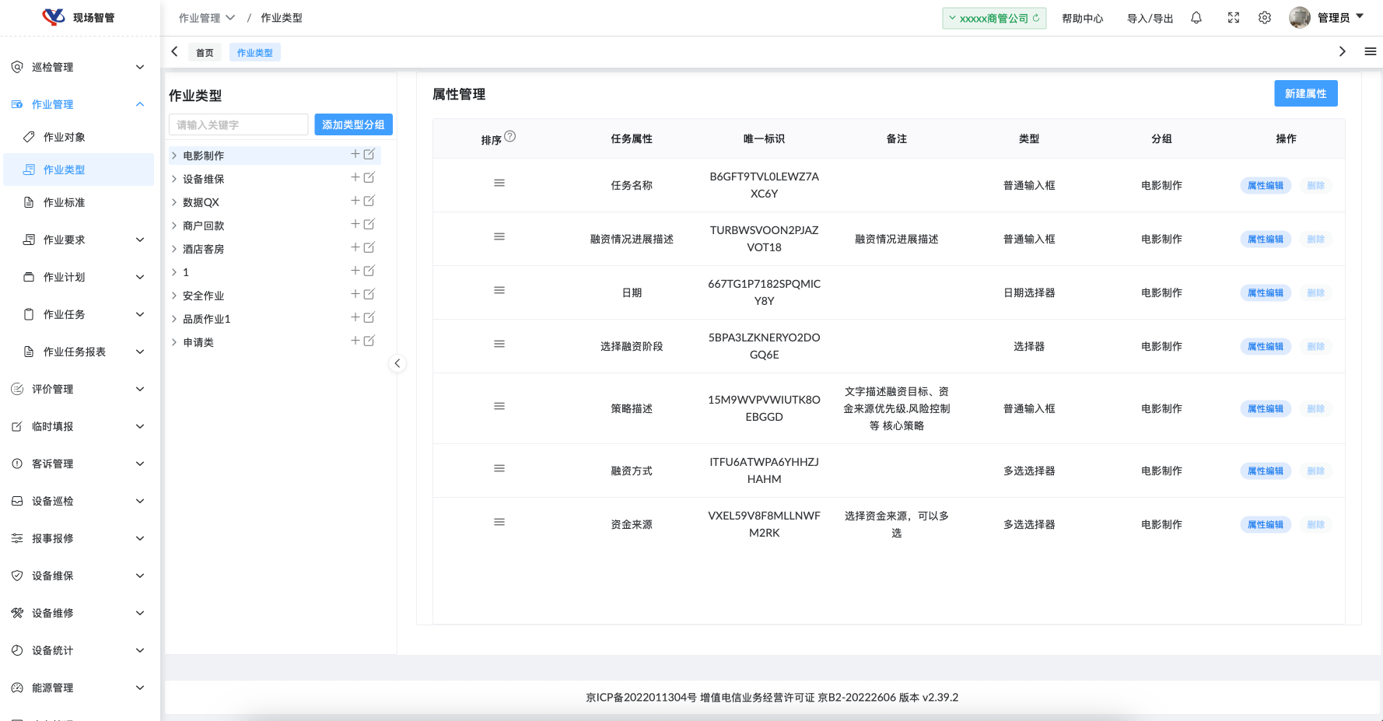1383x721 pixels.
Task: Expand the 数据QX tree node
Action: pos(174,202)
